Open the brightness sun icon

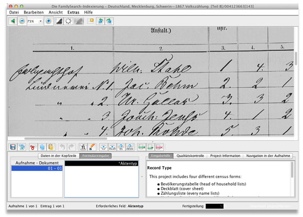[68, 21]
